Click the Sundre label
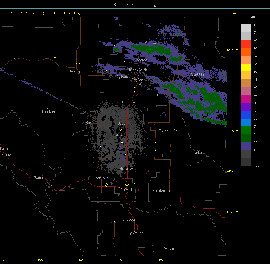270x264 pixels. pyautogui.click(x=91, y=123)
